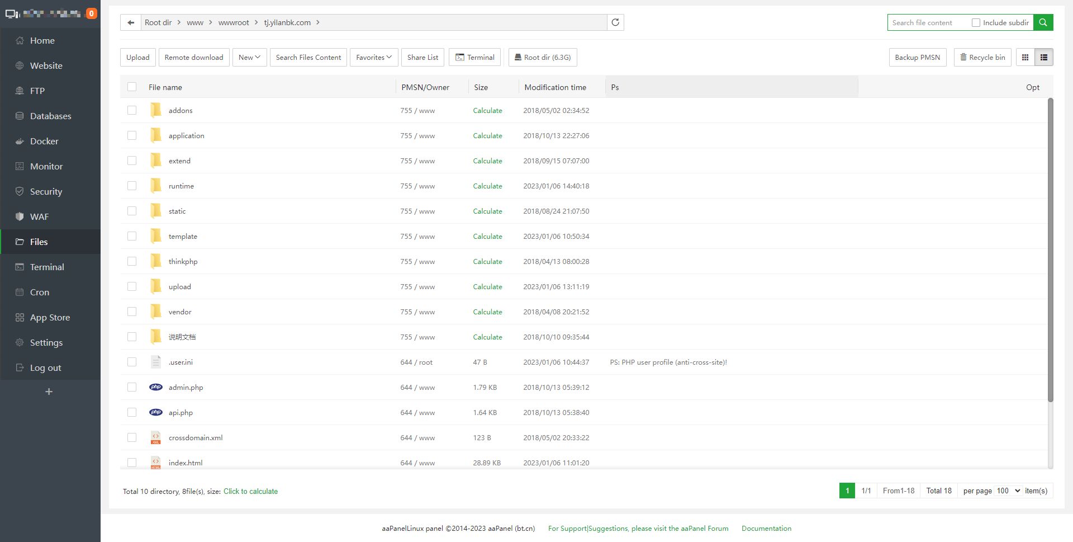1073x542 pixels.
Task: Switch to grid view layout
Action: (x=1025, y=57)
